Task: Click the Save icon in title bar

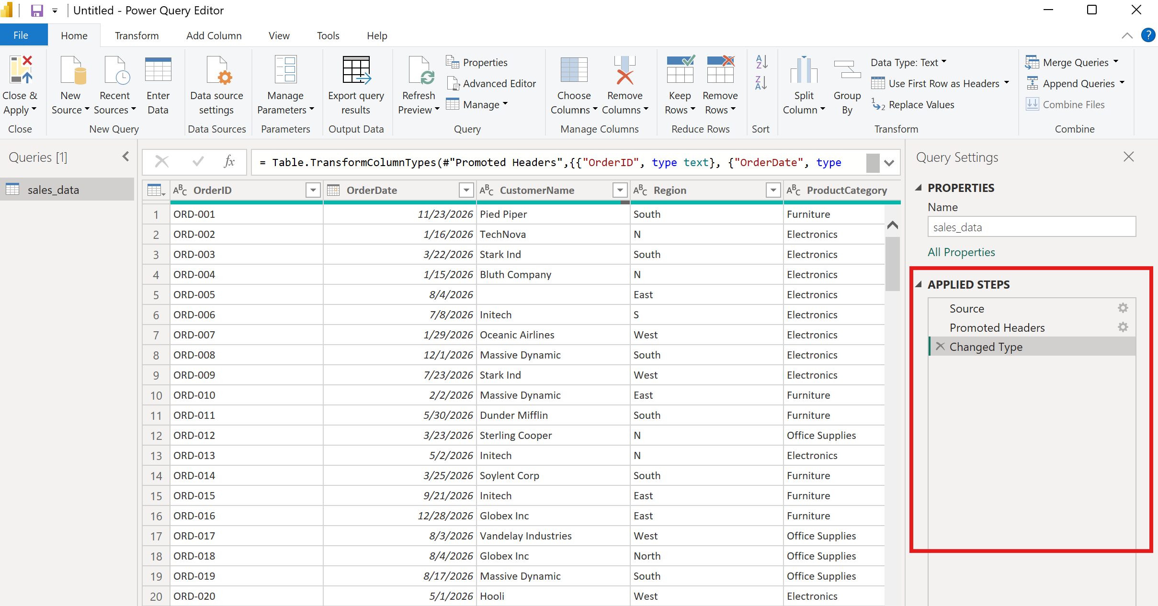Action: coord(37,11)
